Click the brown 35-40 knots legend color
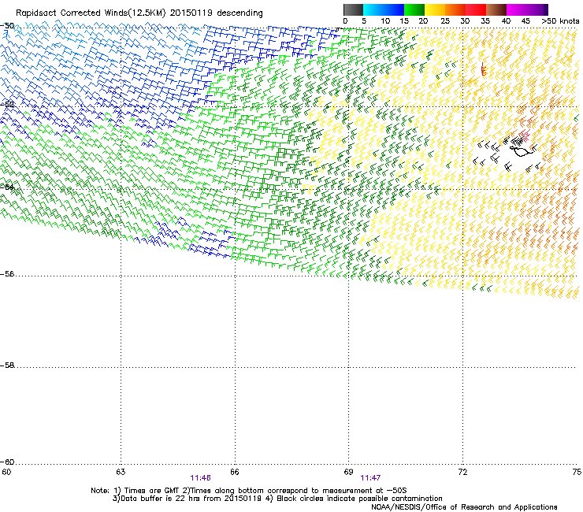583x512 pixels. [496, 9]
